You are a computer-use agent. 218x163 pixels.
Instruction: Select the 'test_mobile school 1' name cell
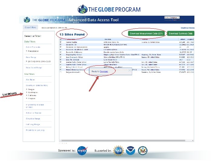[x=73, y=72]
